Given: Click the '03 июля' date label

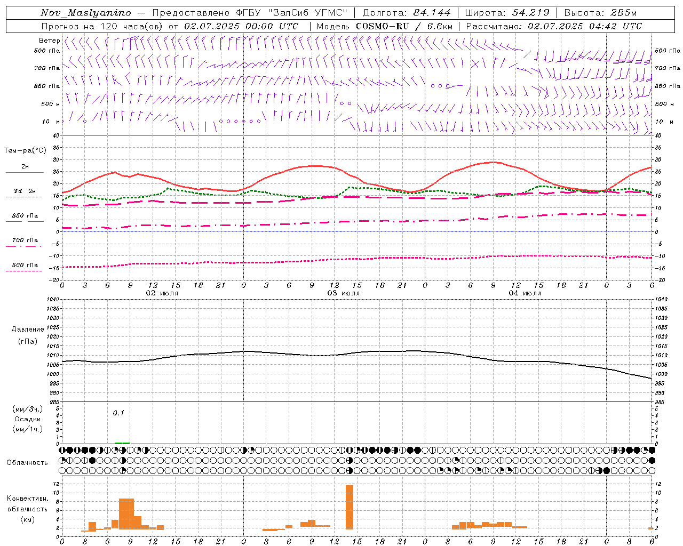Looking at the screenshot, I should point(344,293).
